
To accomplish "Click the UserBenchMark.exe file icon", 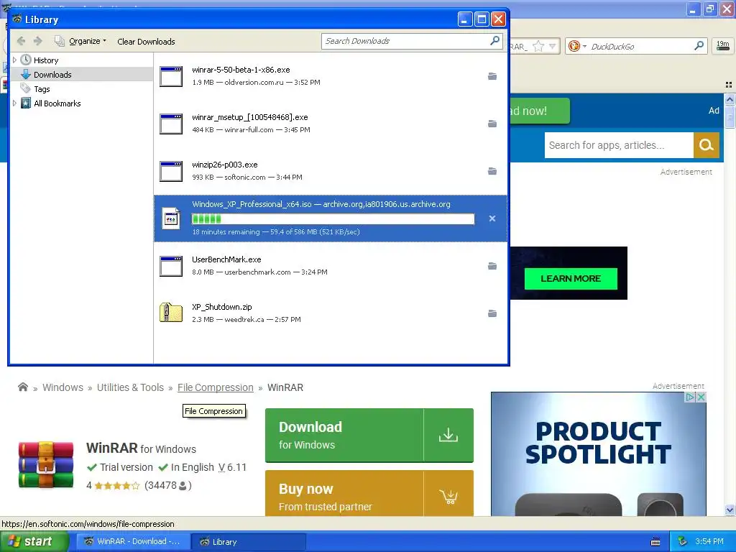I will pyautogui.click(x=171, y=266).
